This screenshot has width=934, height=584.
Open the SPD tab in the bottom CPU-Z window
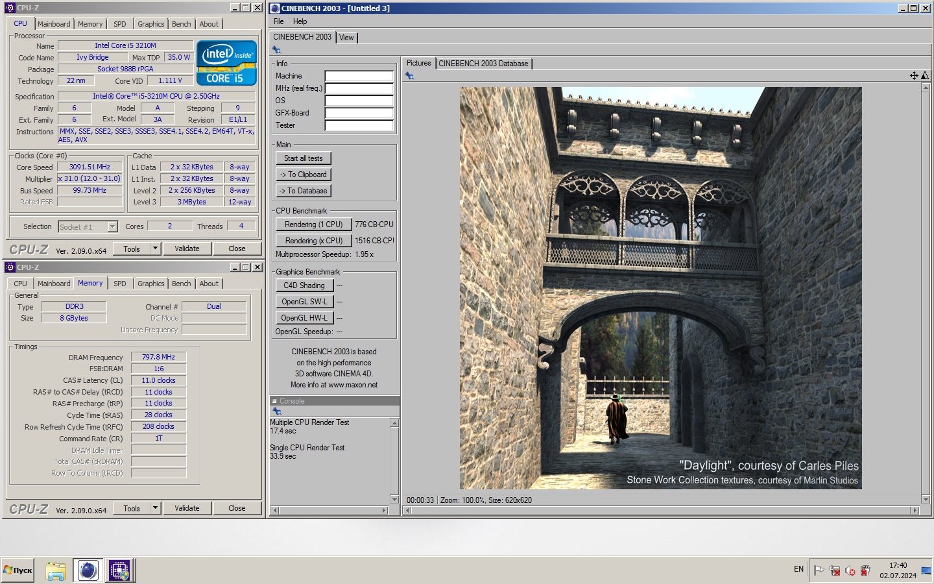point(120,284)
